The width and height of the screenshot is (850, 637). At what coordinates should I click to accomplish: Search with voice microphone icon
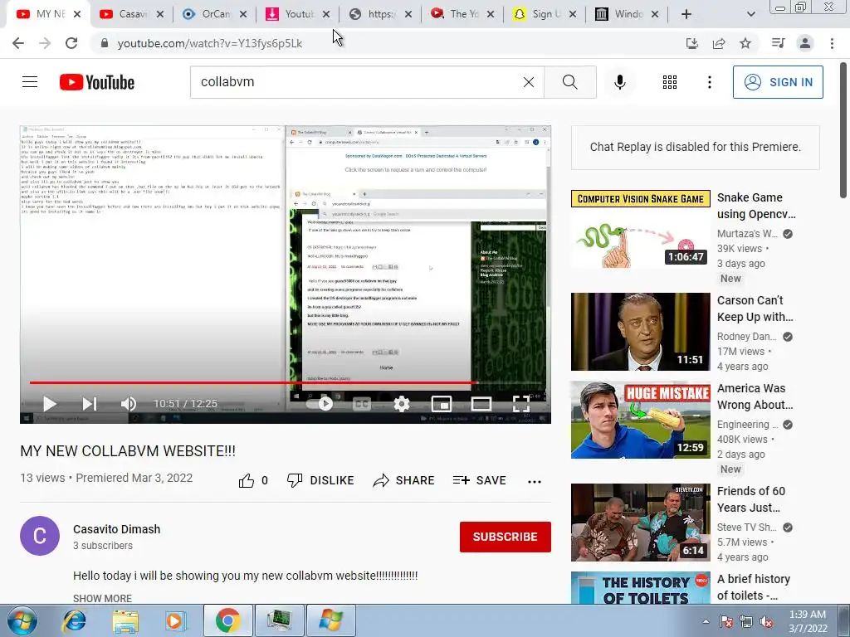tap(619, 82)
